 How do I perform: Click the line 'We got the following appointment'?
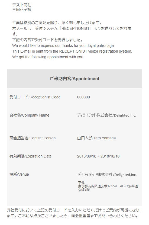click(48, 57)
